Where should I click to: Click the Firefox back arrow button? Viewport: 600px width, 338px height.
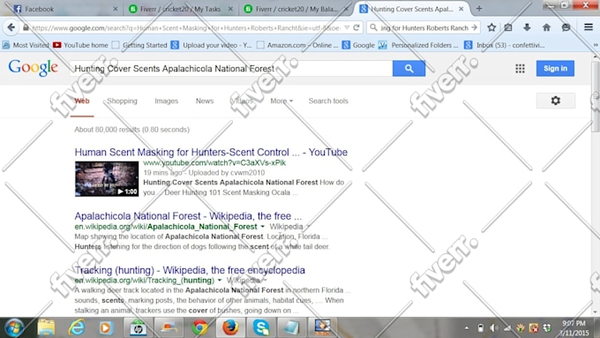(11, 27)
